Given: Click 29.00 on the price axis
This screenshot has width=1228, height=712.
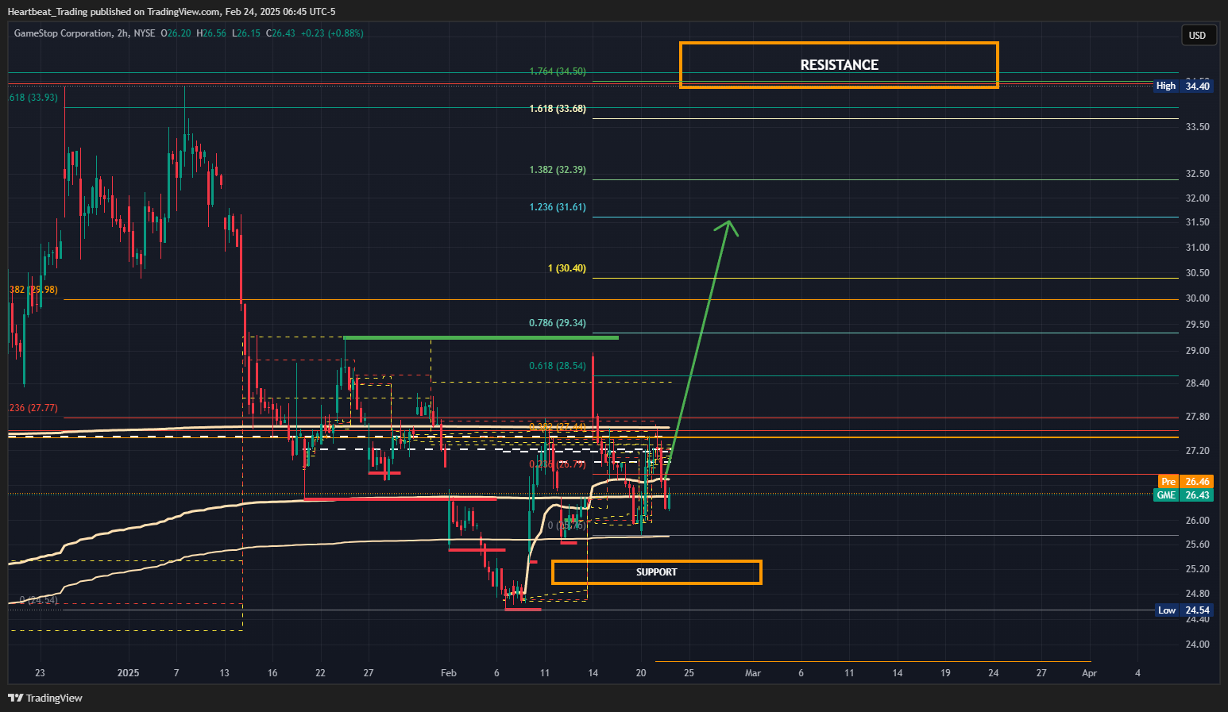Looking at the screenshot, I should 1197,351.
